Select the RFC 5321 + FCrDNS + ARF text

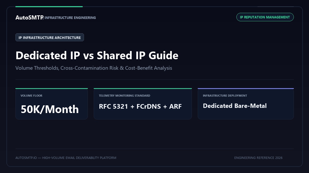(x=140, y=106)
